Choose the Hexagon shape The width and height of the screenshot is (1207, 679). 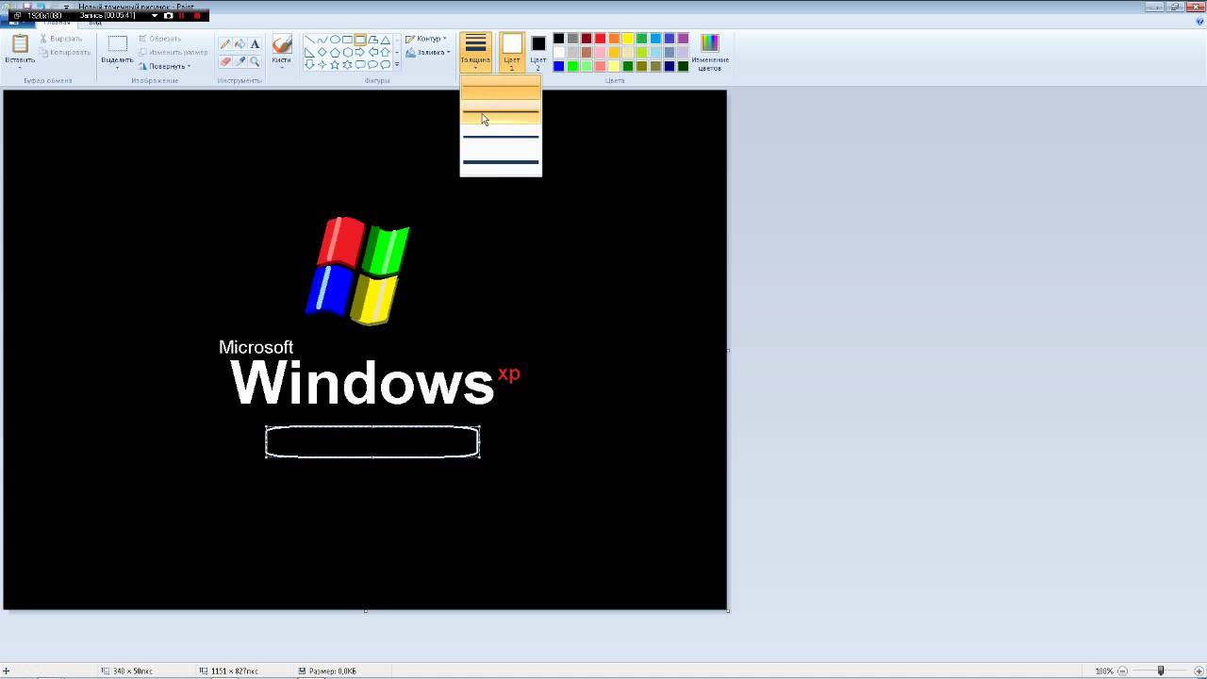(347, 53)
